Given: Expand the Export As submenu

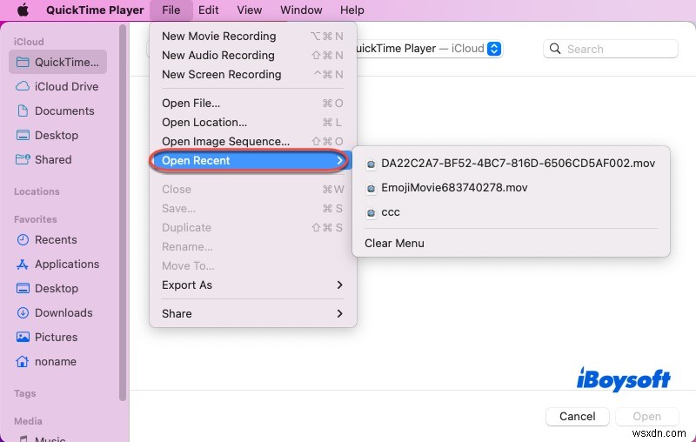Looking at the screenshot, I should point(252,285).
